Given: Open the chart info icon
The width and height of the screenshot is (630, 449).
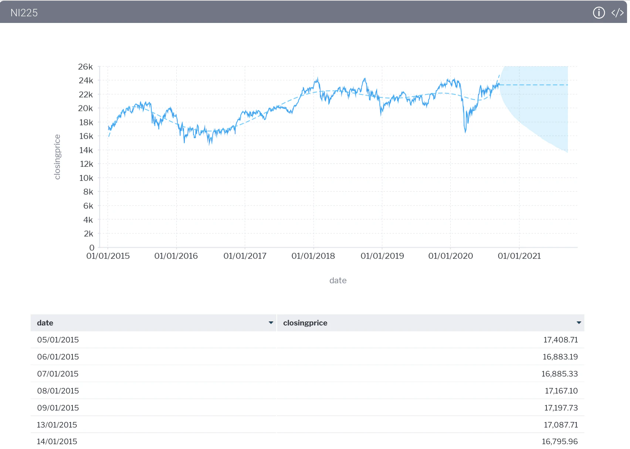Looking at the screenshot, I should [x=599, y=13].
